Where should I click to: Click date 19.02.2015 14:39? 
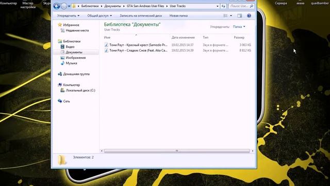pos(182,51)
